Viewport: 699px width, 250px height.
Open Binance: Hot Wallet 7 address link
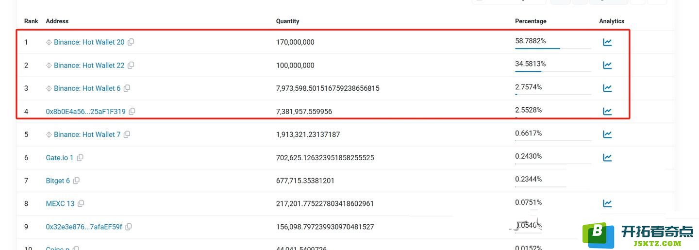[x=87, y=134]
